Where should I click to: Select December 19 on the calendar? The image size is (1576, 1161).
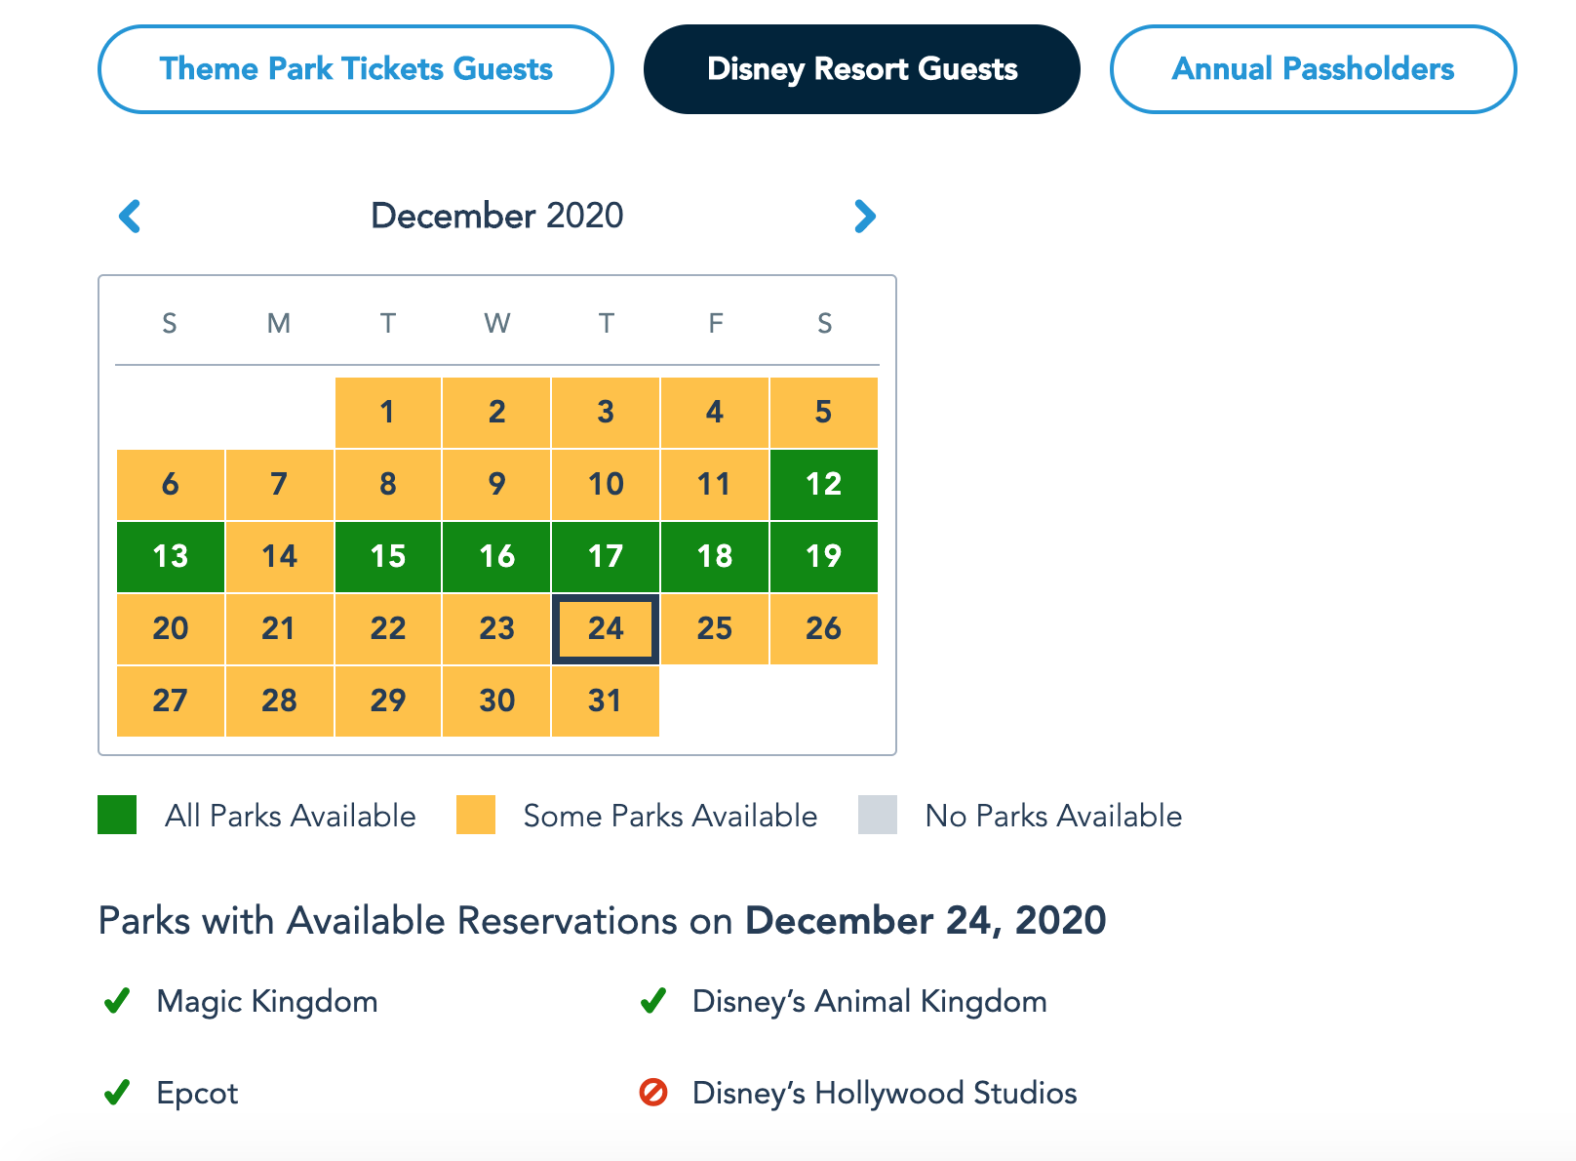(824, 556)
